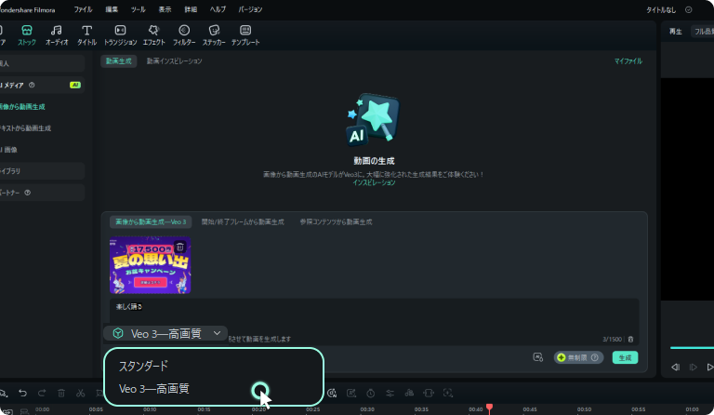The image size is (714, 415).
Task: Open the 編集 menu
Action: [x=112, y=9]
